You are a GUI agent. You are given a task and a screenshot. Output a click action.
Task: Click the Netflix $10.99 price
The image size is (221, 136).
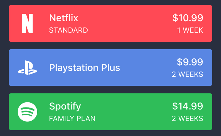click(x=188, y=18)
